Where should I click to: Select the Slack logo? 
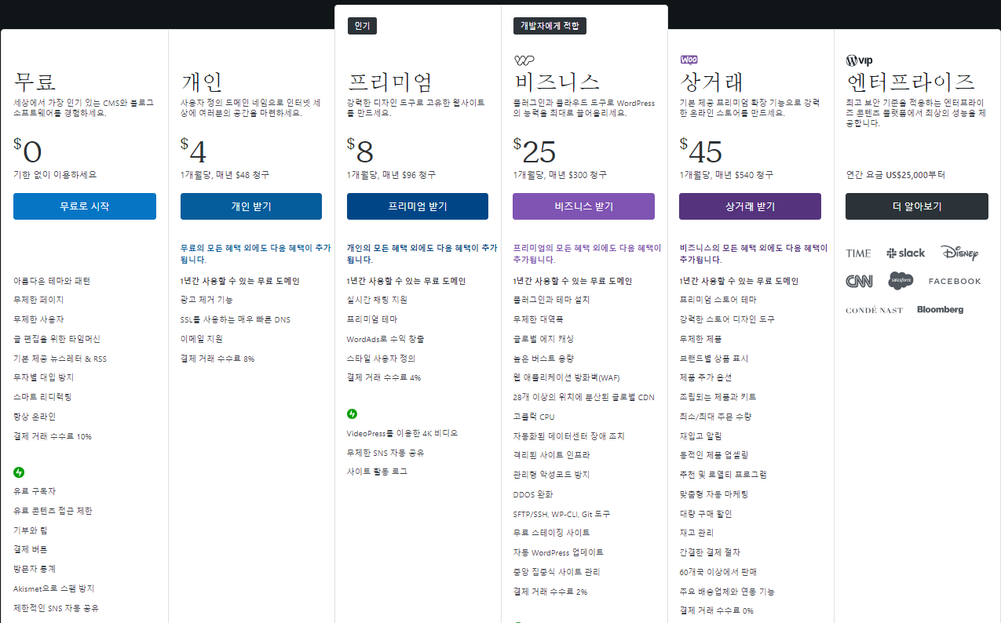coord(905,253)
